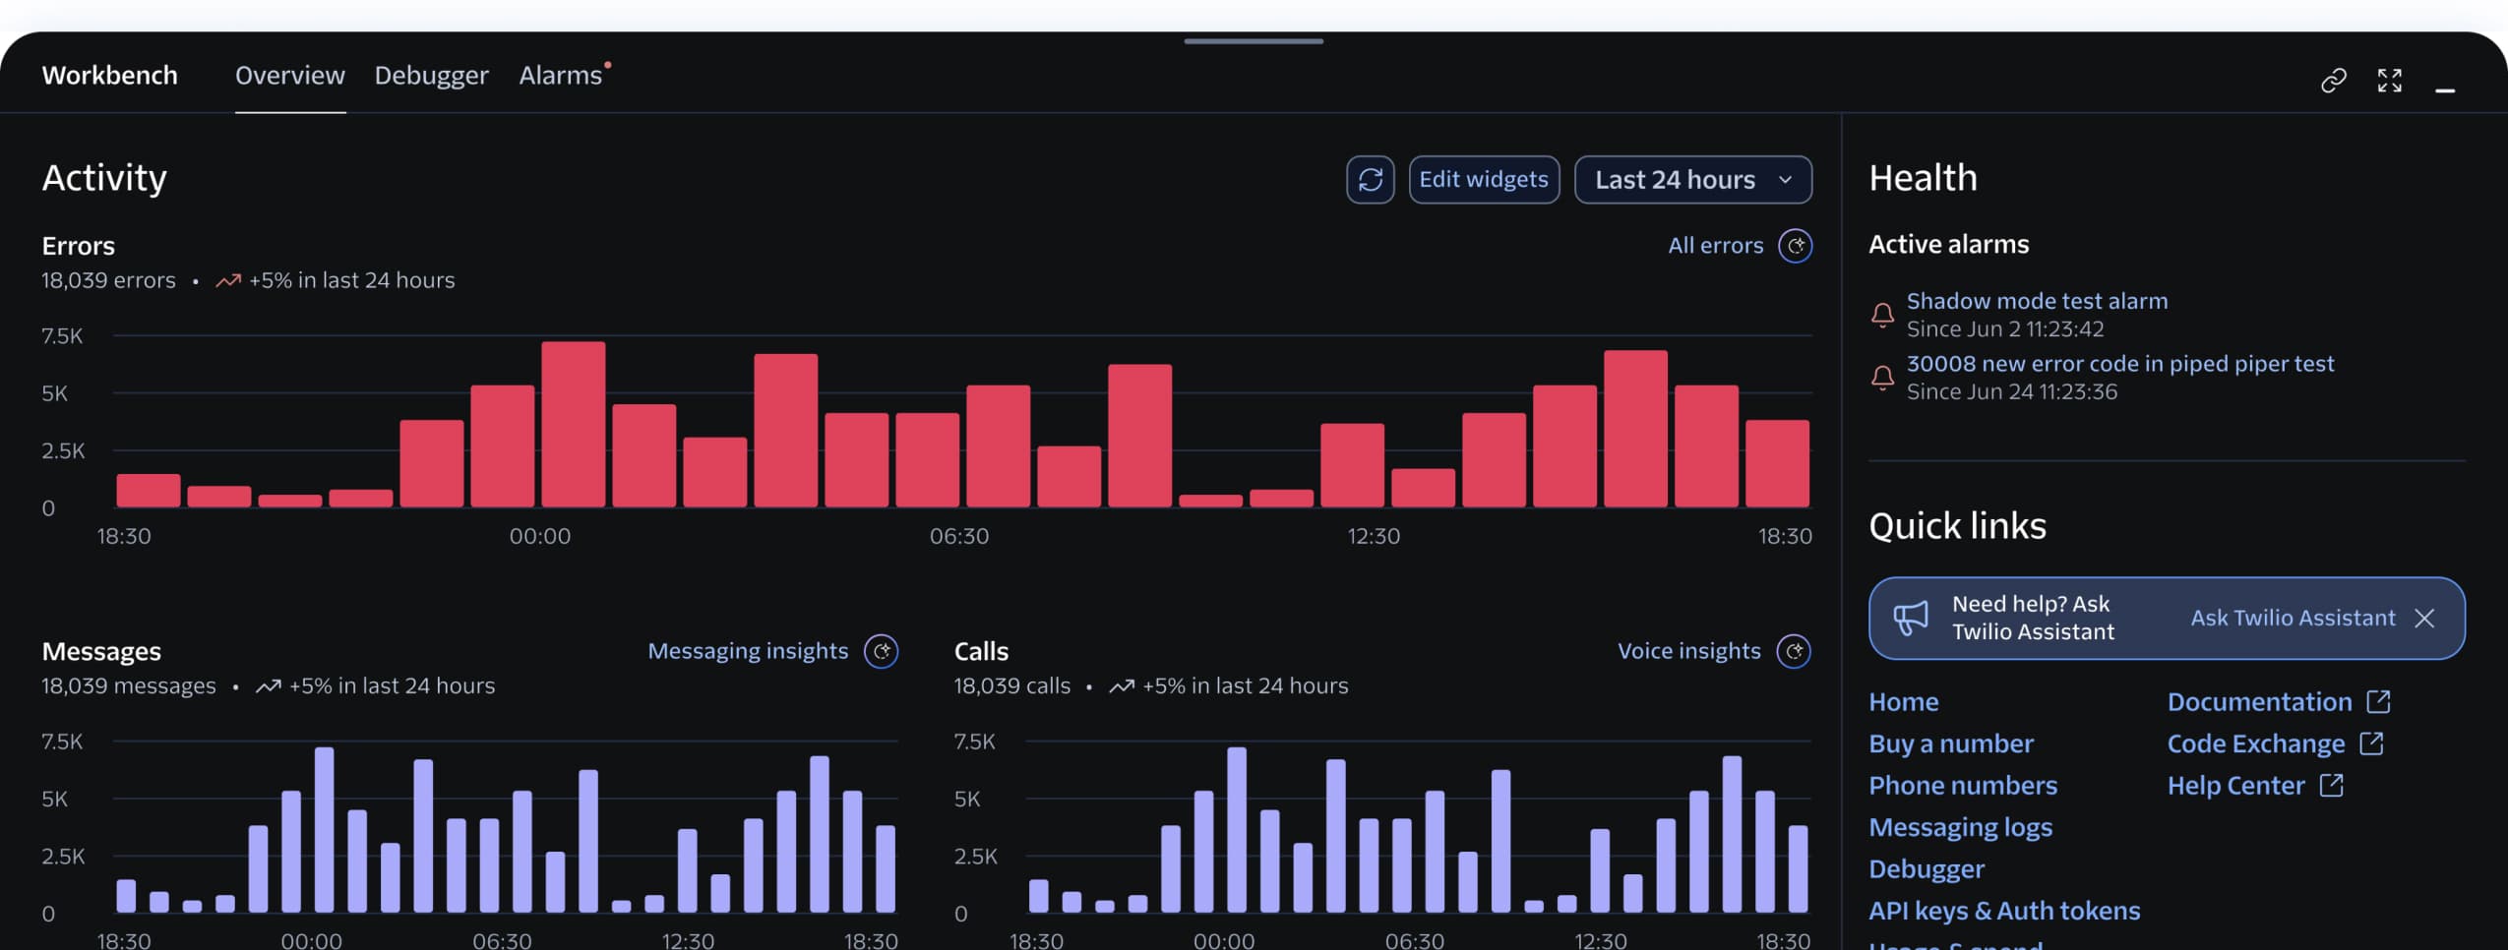Image resolution: width=2508 pixels, height=950 pixels.
Task: Open Messaging logs quick link
Action: [1960, 827]
